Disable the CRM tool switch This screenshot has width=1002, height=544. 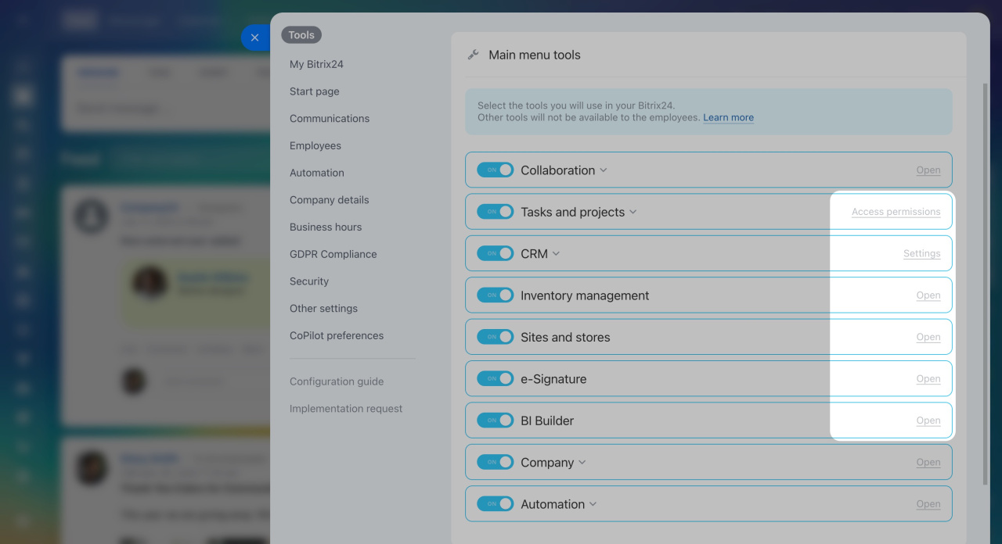point(496,253)
